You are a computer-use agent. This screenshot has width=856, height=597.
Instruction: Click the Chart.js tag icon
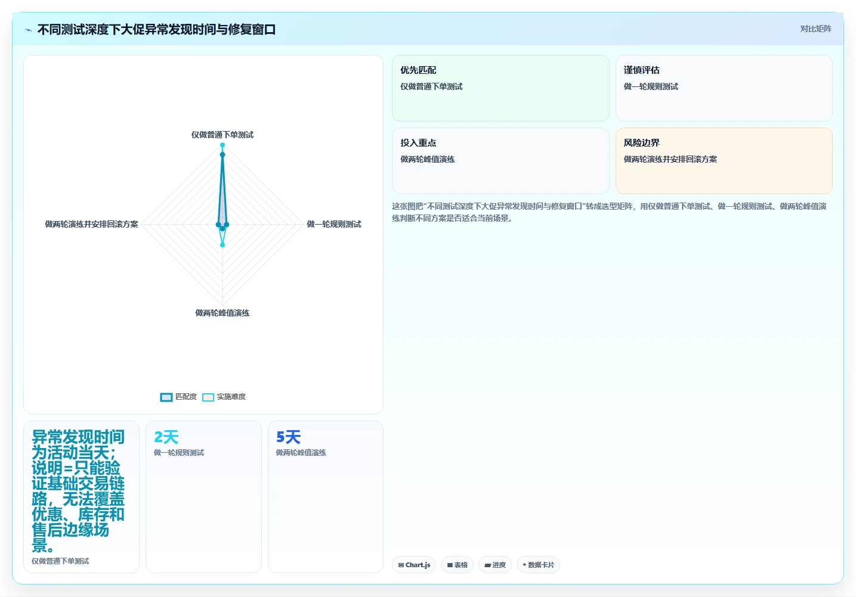(x=401, y=565)
